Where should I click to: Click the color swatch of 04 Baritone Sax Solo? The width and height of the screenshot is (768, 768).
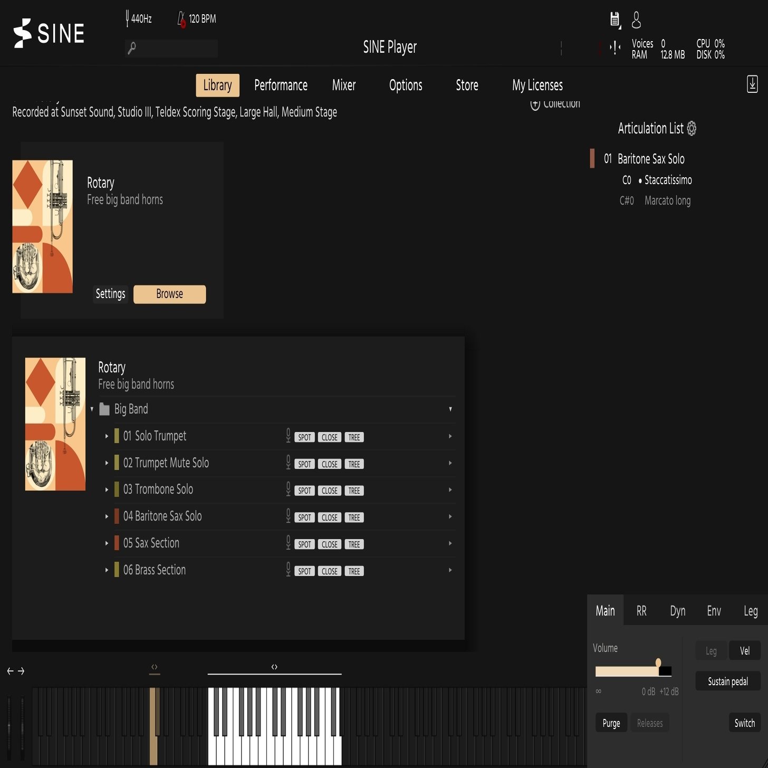coord(117,516)
